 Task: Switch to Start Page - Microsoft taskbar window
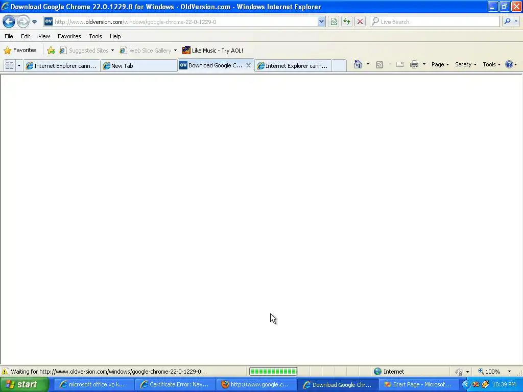click(419, 384)
